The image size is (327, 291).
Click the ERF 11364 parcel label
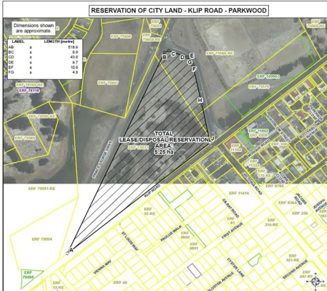click(x=235, y=148)
